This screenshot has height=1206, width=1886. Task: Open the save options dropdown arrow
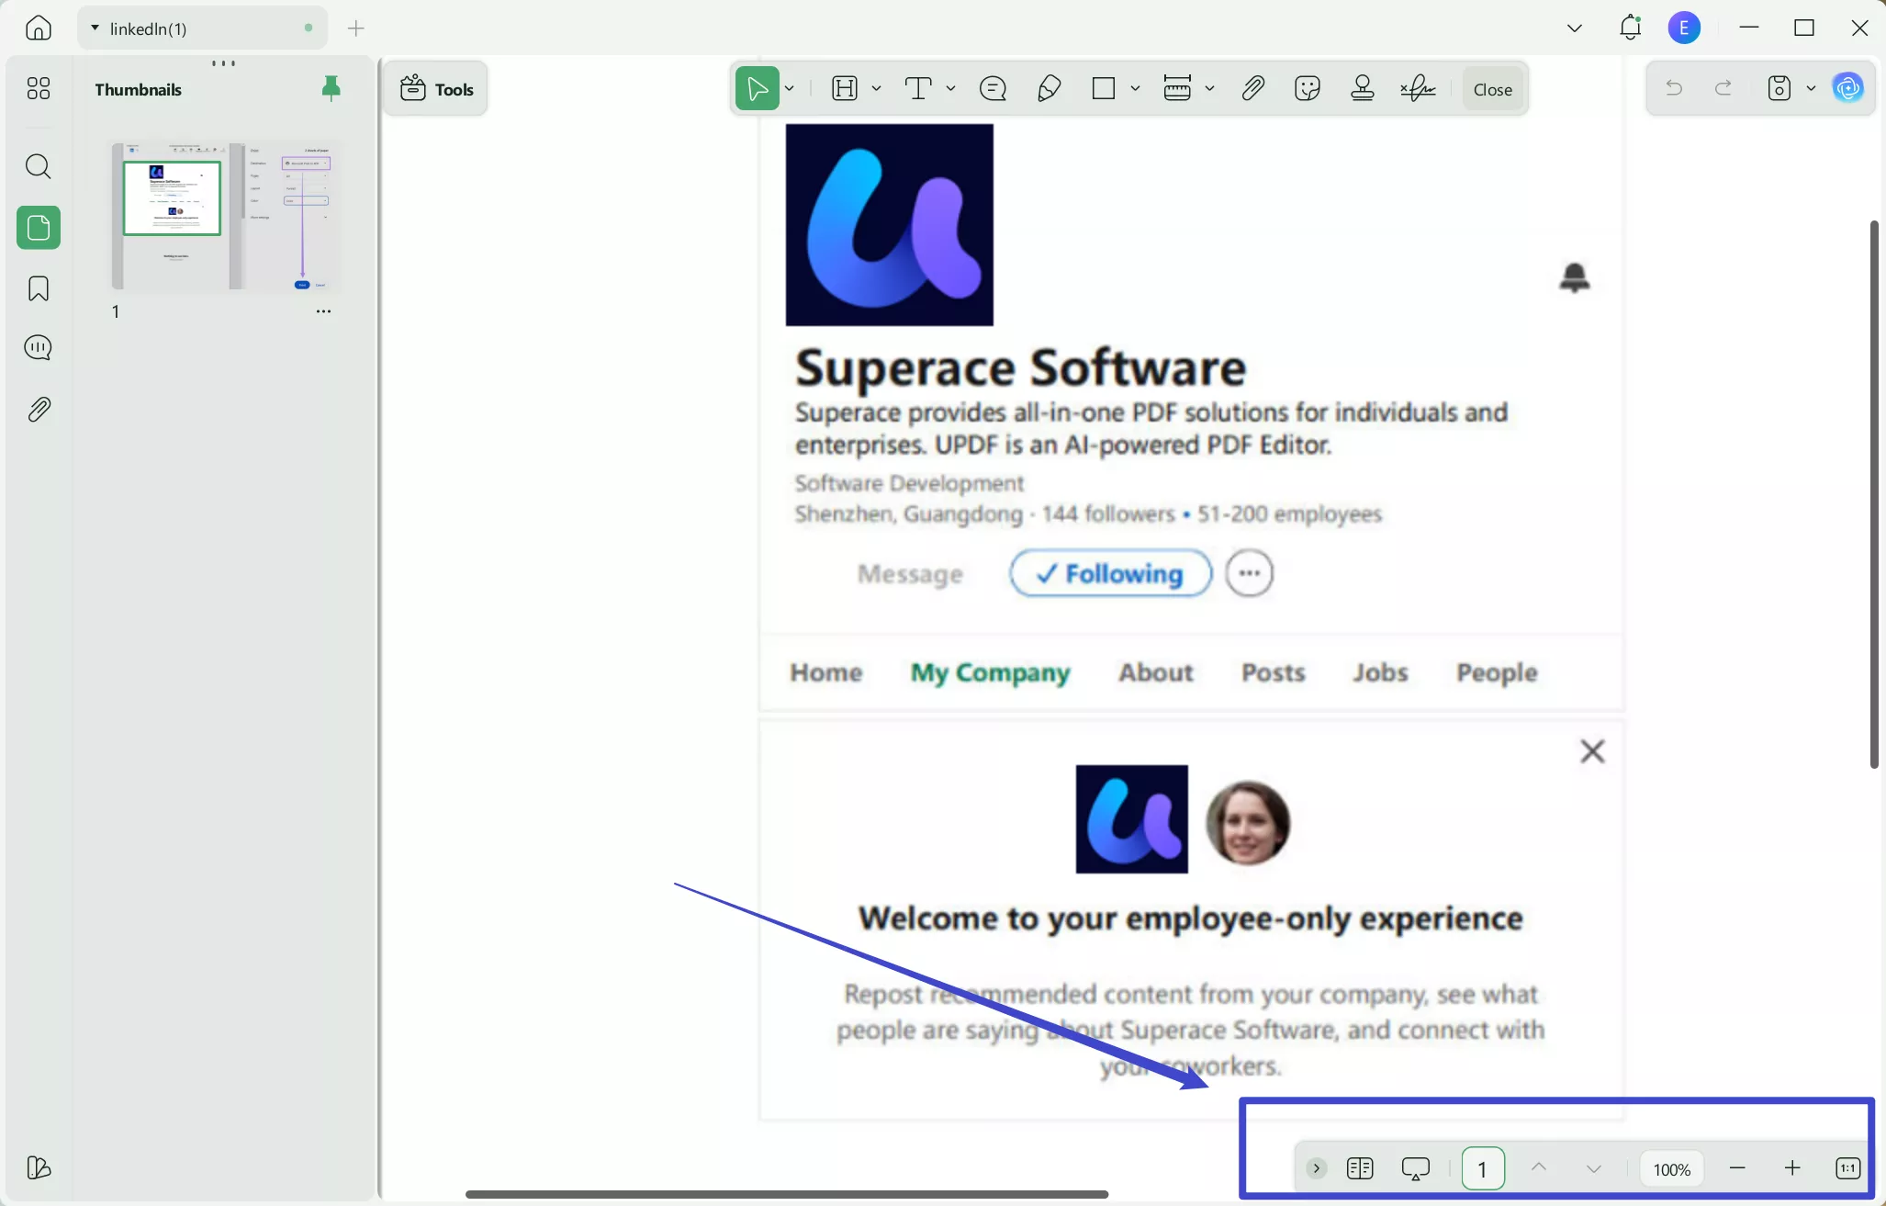click(x=1811, y=89)
